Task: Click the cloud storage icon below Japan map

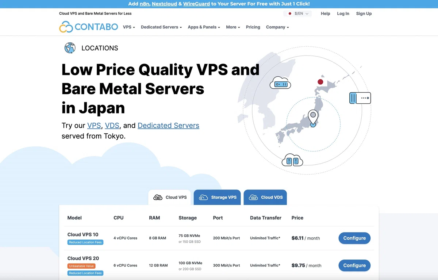Action: coord(292,160)
